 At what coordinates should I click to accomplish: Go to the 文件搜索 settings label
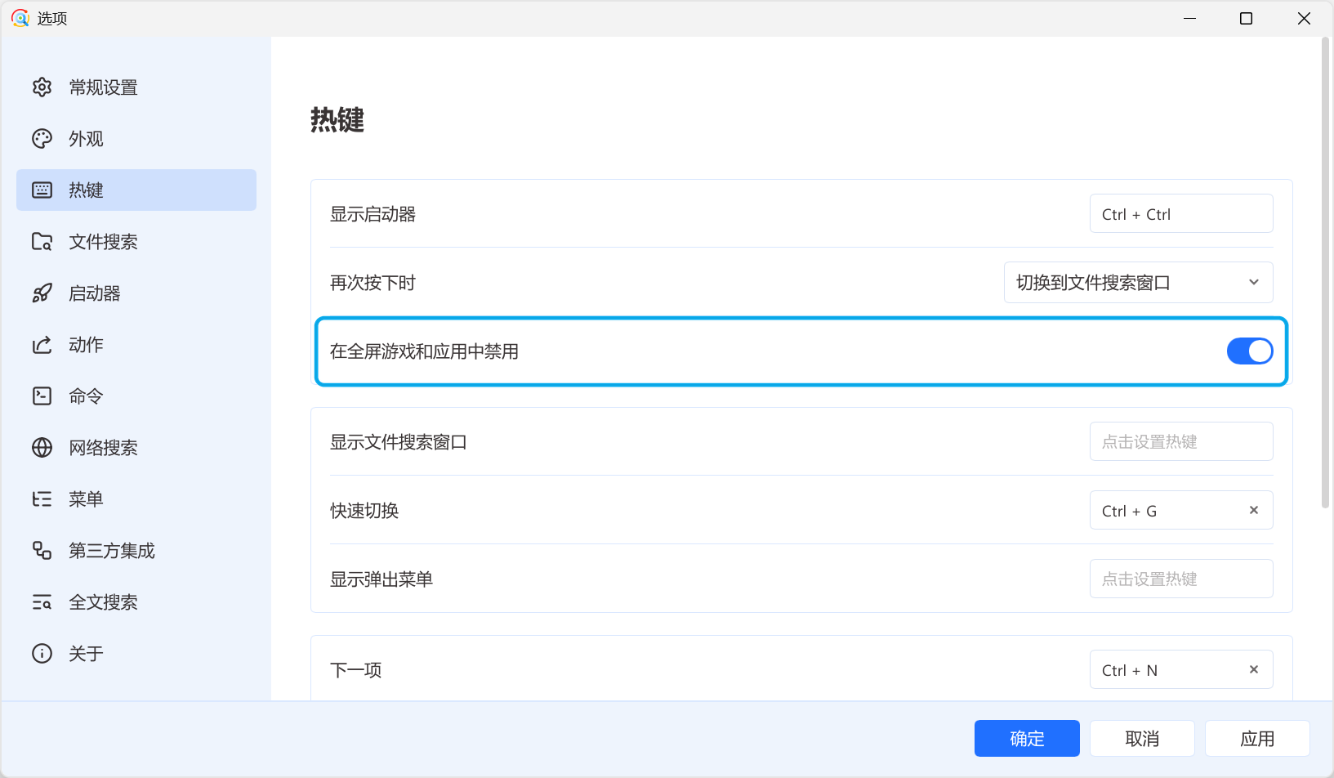pyautogui.click(x=103, y=242)
